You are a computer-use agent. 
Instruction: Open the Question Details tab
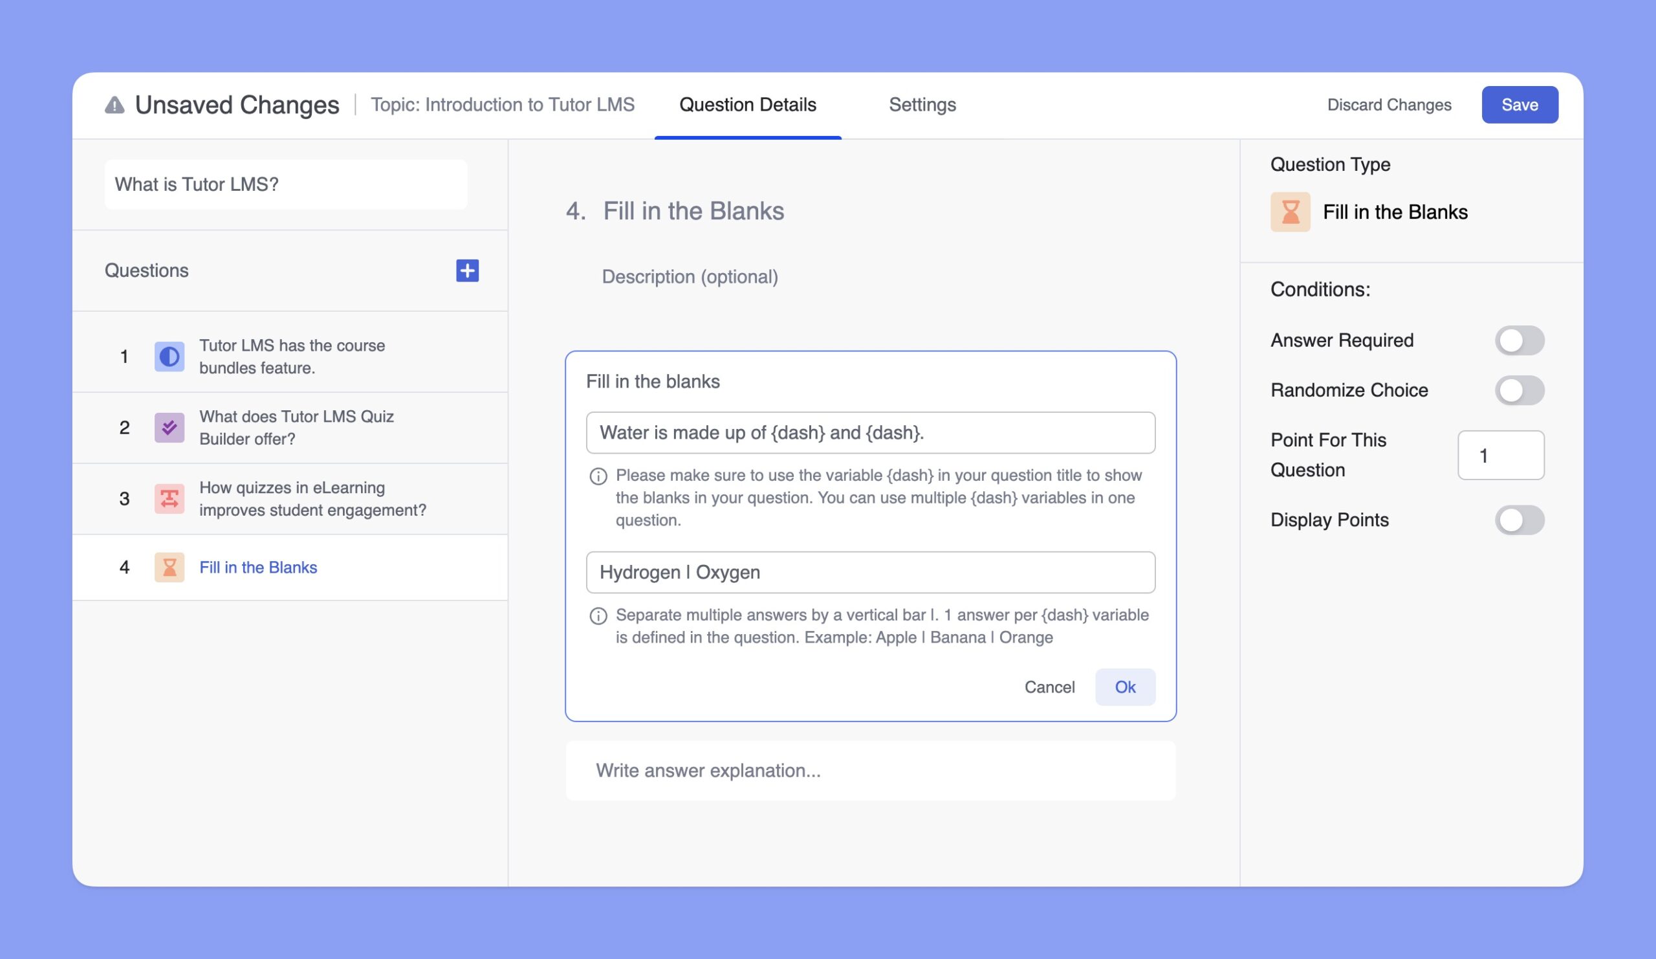point(748,105)
